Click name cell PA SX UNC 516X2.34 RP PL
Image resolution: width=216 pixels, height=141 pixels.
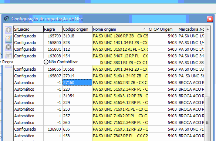(120, 89)
